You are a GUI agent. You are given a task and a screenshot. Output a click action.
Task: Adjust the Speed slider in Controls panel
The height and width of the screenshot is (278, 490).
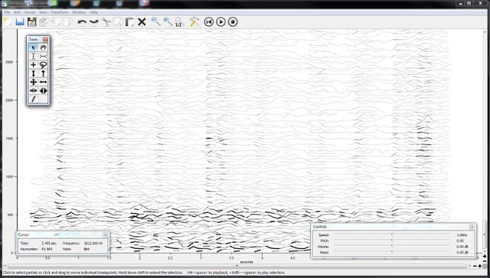(x=392, y=234)
